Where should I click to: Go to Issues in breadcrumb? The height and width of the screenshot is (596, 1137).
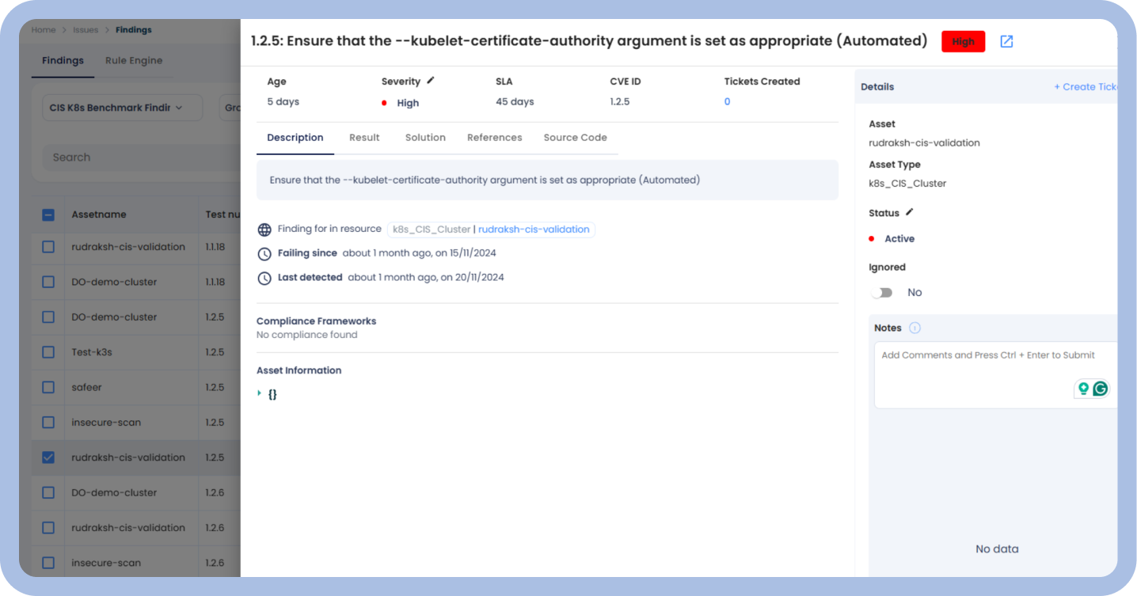coord(86,30)
